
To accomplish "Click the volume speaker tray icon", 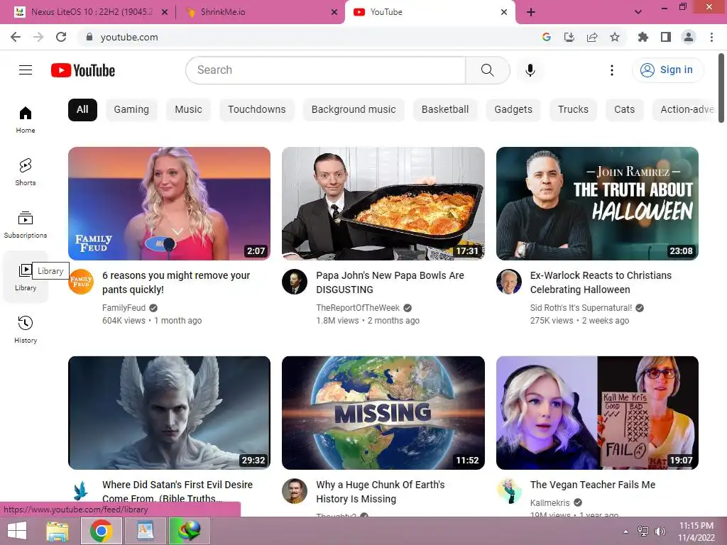I will point(660,532).
